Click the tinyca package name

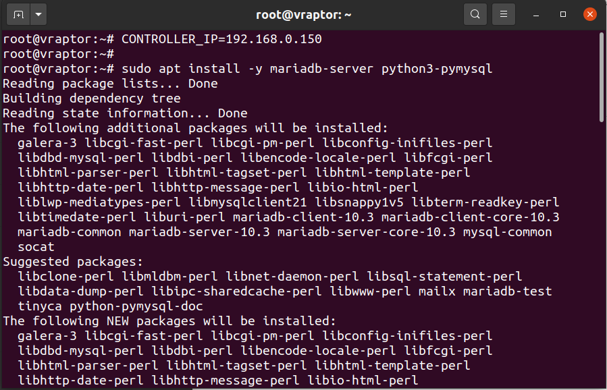coord(39,306)
